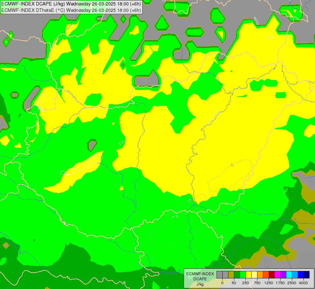Viewport: 315px width, 289px height.
Task: Click the J/kg unit label in legend
Action: point(200,284)
